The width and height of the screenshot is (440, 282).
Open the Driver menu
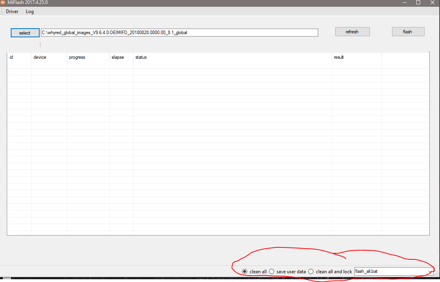click(12, 12)
